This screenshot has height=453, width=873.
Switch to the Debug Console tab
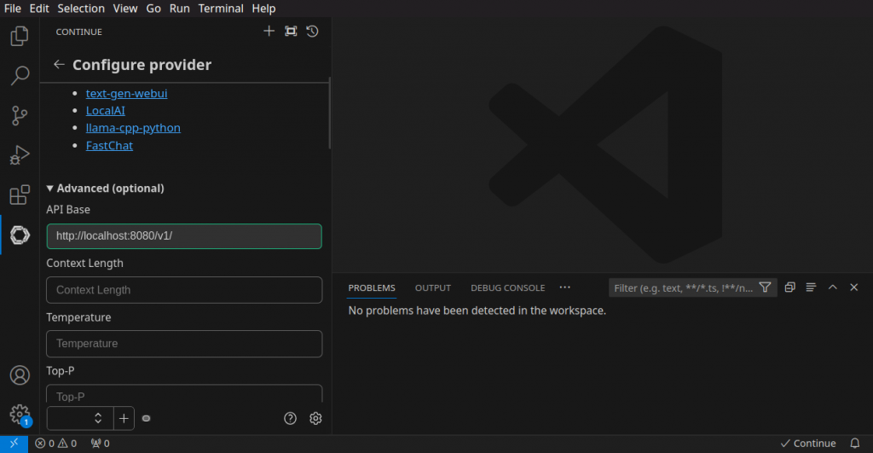tap(507, 287)
